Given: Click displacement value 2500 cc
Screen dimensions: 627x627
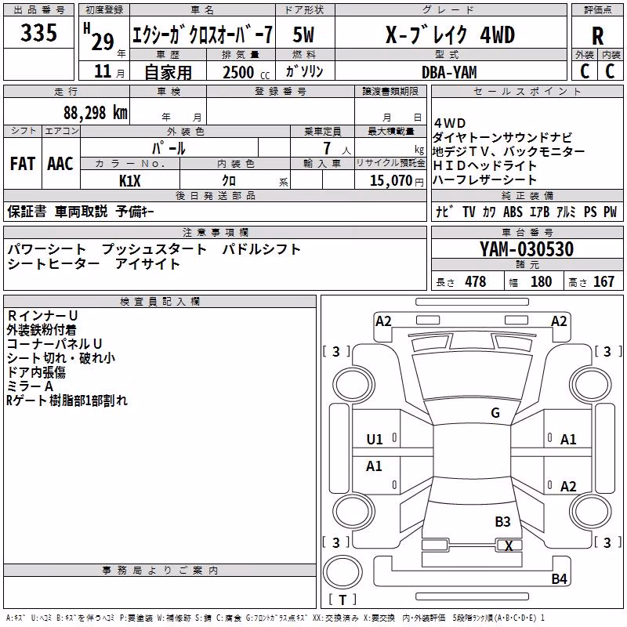Looking at the screenshot, I should coord(246,72).
